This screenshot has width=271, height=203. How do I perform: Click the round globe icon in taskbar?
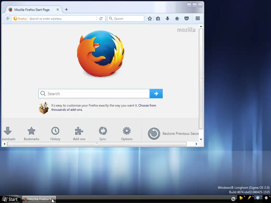pyautogui.click(x=233, y=199)
